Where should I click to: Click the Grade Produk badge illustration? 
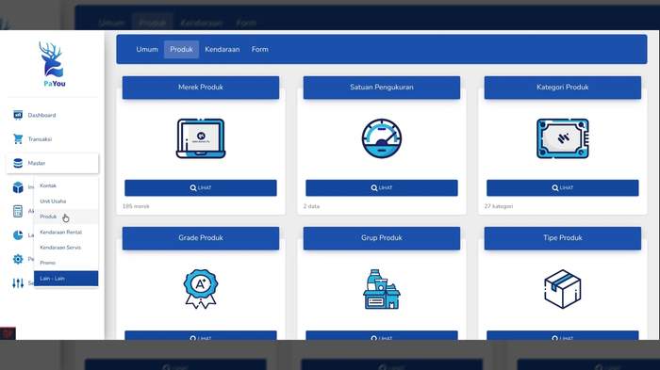(x=201, y=289)
